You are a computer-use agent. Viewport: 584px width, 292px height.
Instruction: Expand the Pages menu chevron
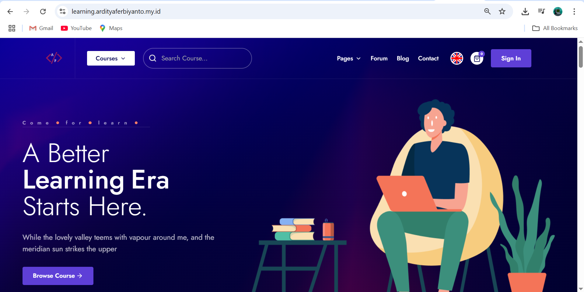358,59
